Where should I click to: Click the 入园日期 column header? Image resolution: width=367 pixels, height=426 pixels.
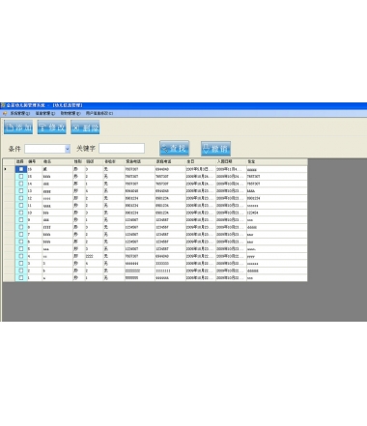tap(231, 161)
